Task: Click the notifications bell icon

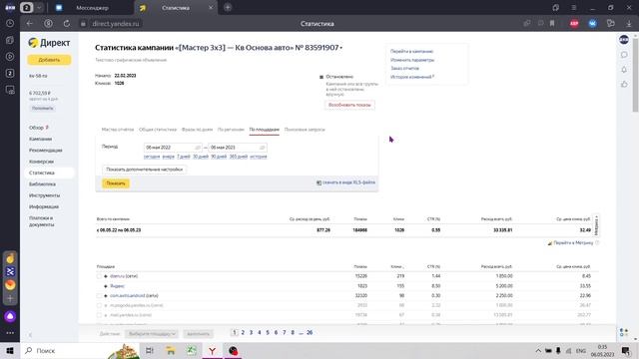Action: pyautogui.click(x=624, y=70)
